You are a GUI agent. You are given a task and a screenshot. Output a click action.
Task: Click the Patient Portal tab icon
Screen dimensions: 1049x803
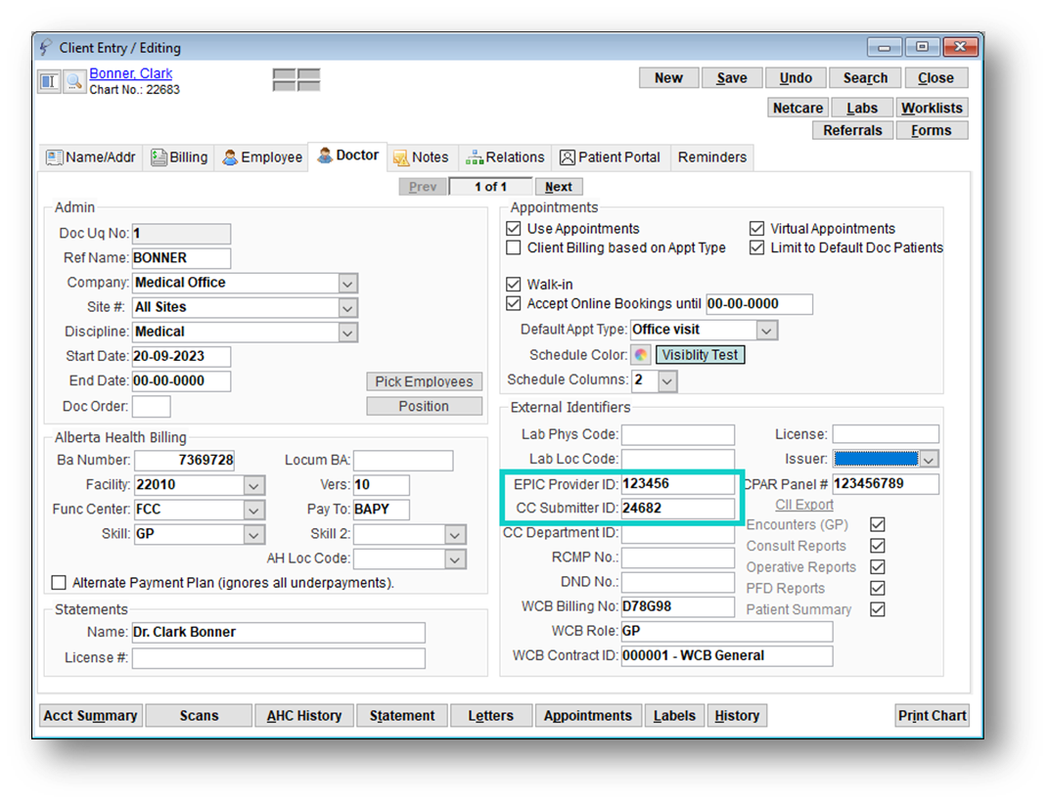click(568, 157)
